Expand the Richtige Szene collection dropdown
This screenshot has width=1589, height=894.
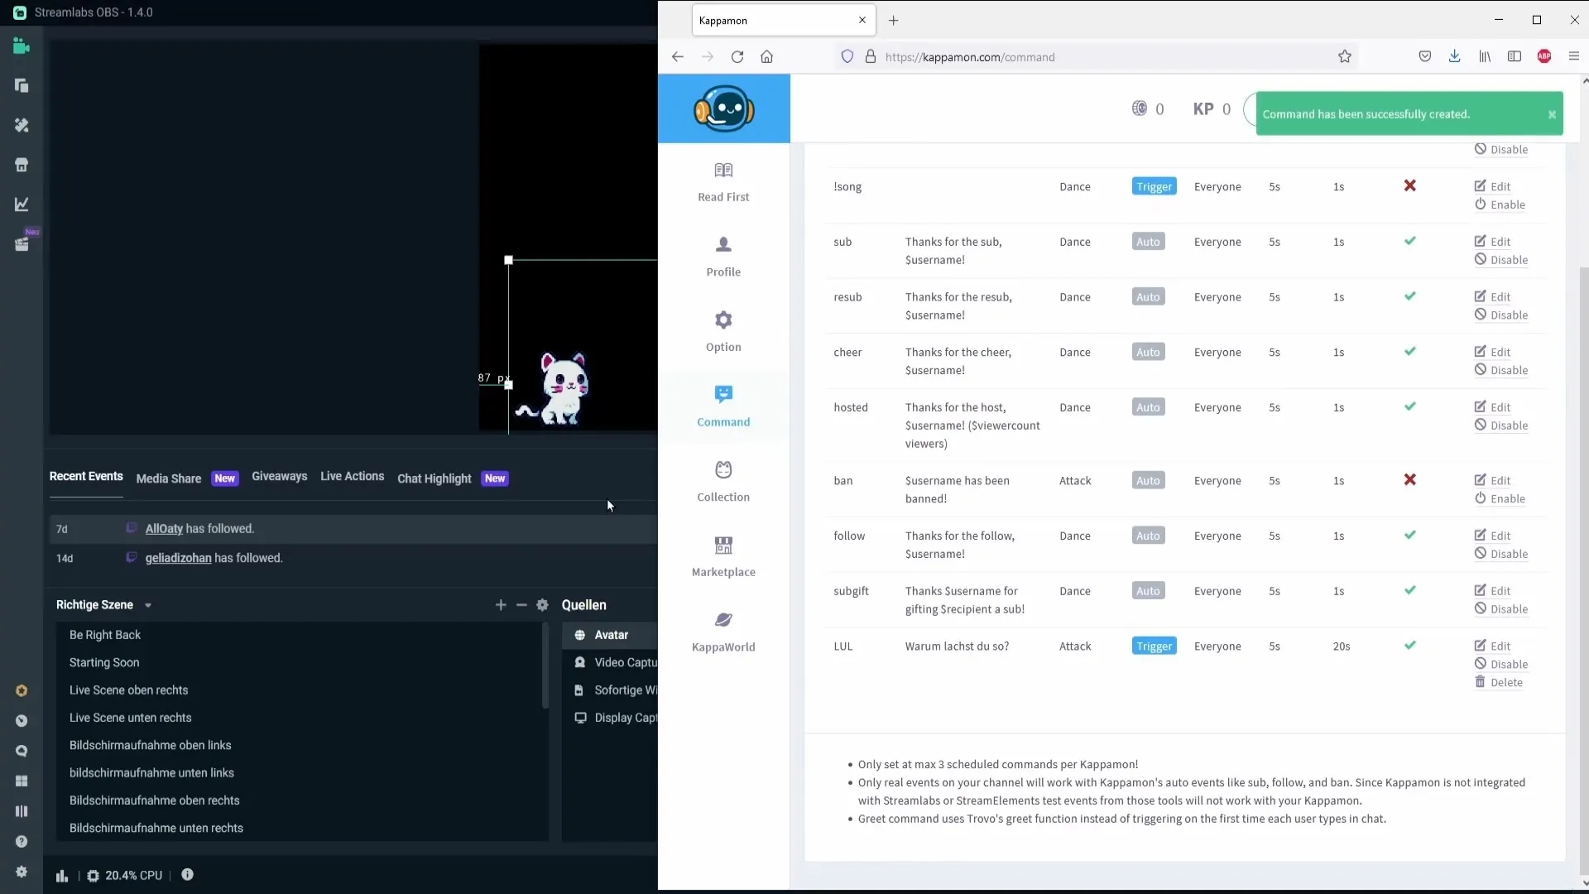(x=148, y=606)
